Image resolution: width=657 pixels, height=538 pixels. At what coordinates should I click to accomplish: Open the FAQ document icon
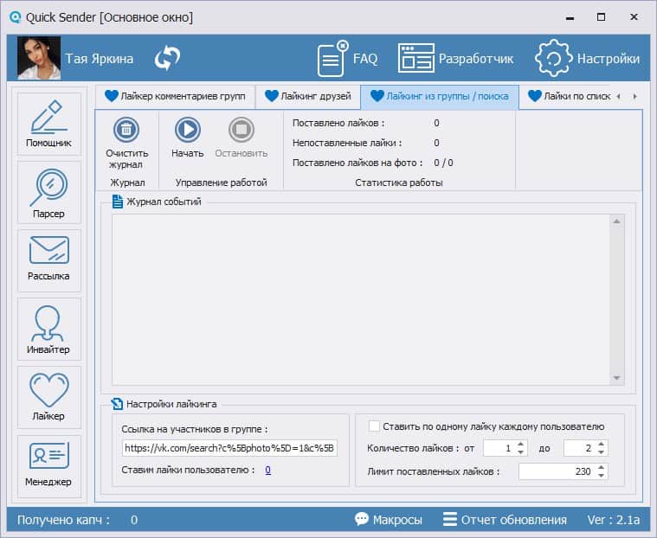pyautogui.click(x=333, y=59)
